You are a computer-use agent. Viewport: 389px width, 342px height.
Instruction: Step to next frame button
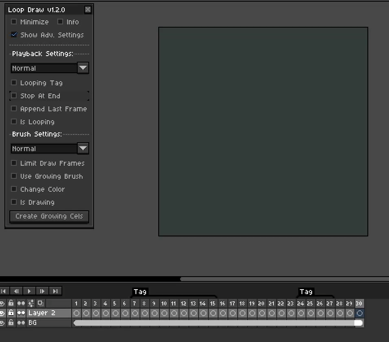point(42,291)
